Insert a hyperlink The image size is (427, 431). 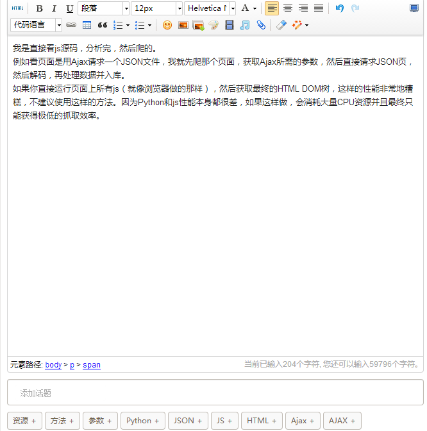(71, 25)
